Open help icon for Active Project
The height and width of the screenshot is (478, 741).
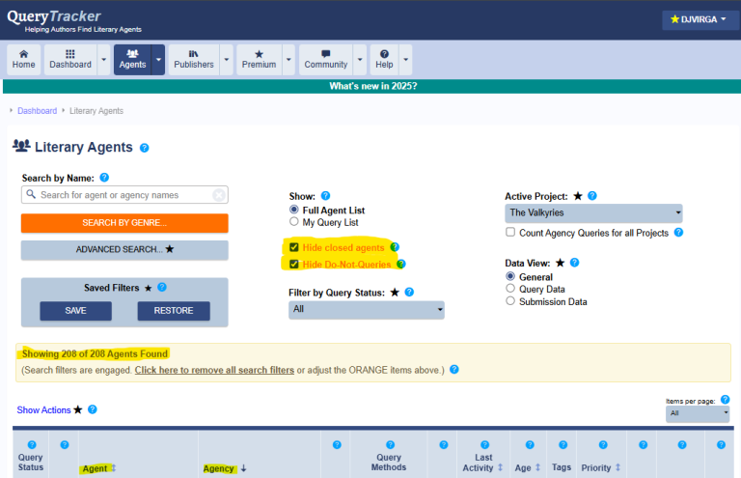click(592, 196)
